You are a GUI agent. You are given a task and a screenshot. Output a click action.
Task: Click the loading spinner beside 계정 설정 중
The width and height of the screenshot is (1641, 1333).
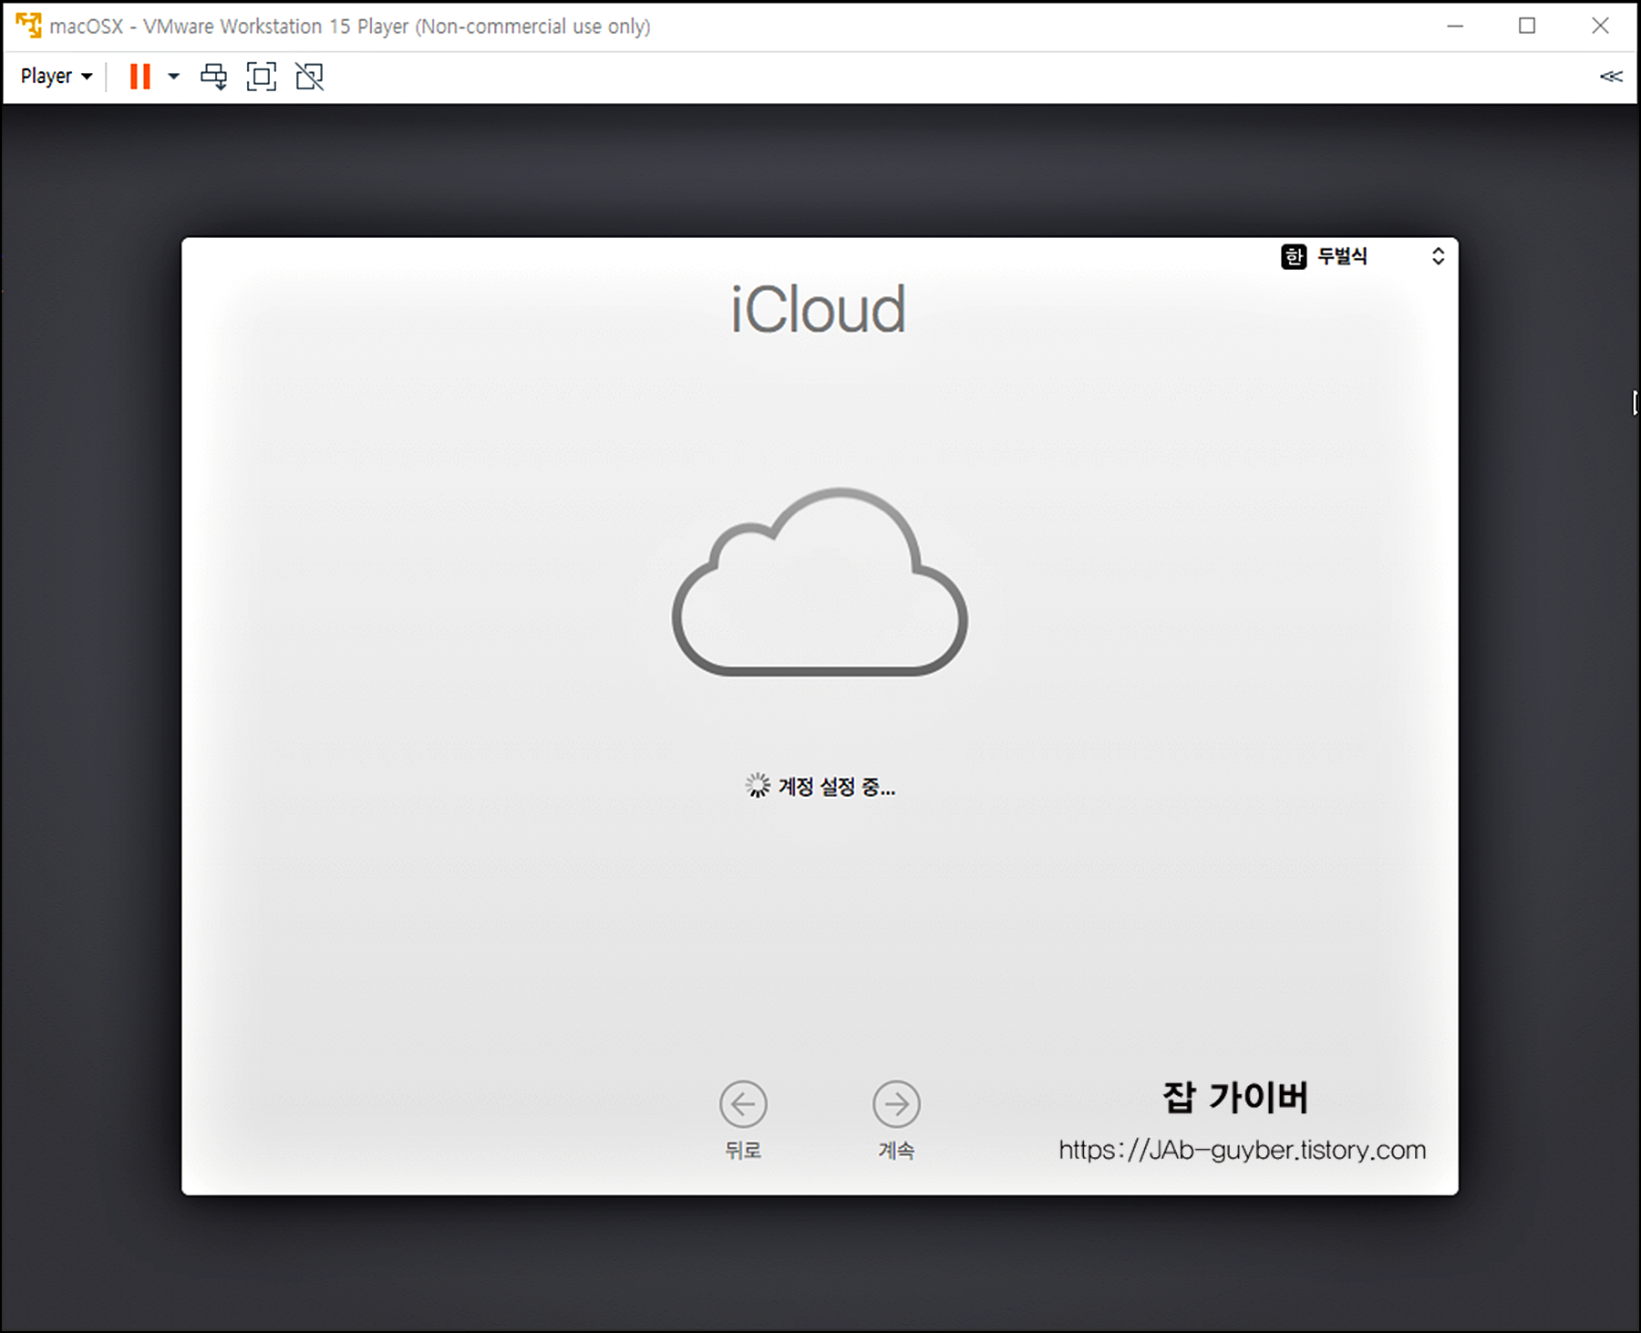[x=758, y=785]
